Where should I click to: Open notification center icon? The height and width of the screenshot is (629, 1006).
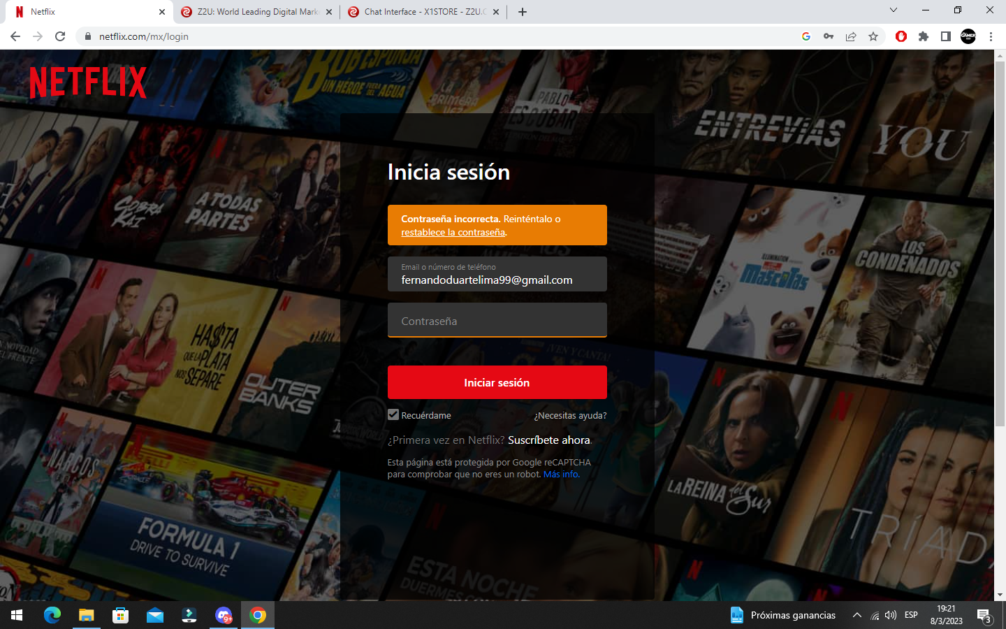(x=984, y=616)
